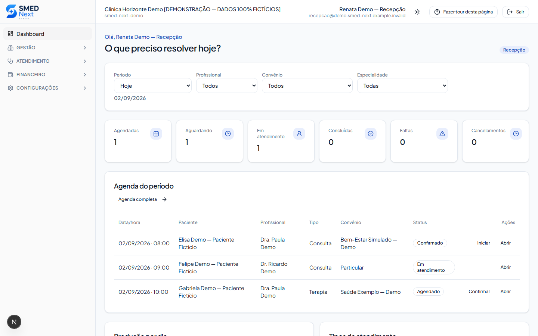Screen dimensions: 538x336
Task: Click the Agendado status badge
Action: [x=428, y=292]
